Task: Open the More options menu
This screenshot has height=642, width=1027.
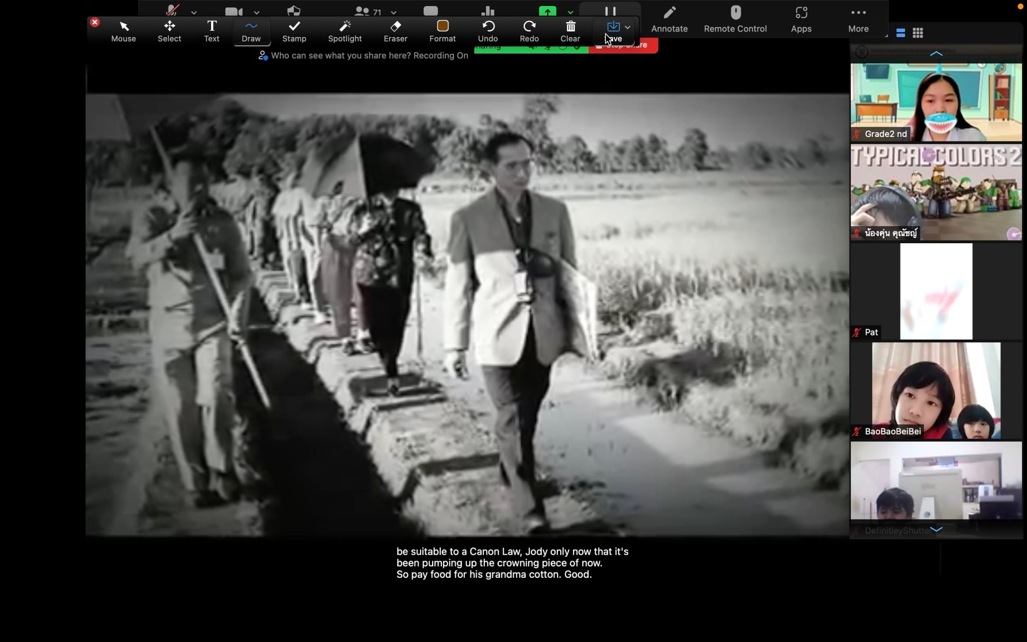Action: [858, 19]
